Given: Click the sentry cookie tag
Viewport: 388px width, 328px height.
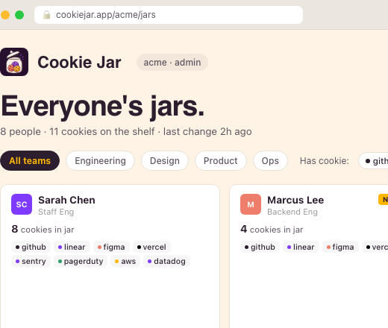Looking at the screenshot, I should (x=31, y=261).
